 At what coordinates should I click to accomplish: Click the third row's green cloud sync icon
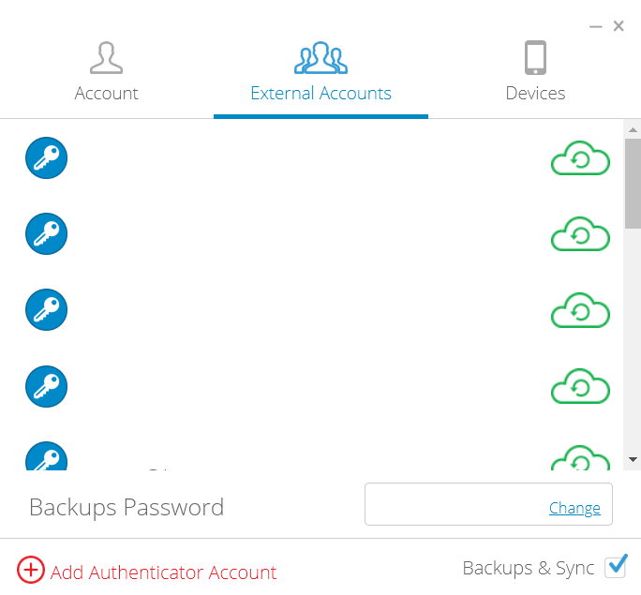pyautogui.click(x=580, y=310)
